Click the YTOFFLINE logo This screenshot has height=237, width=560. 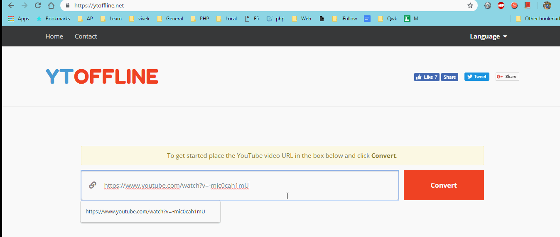[102, 77]
